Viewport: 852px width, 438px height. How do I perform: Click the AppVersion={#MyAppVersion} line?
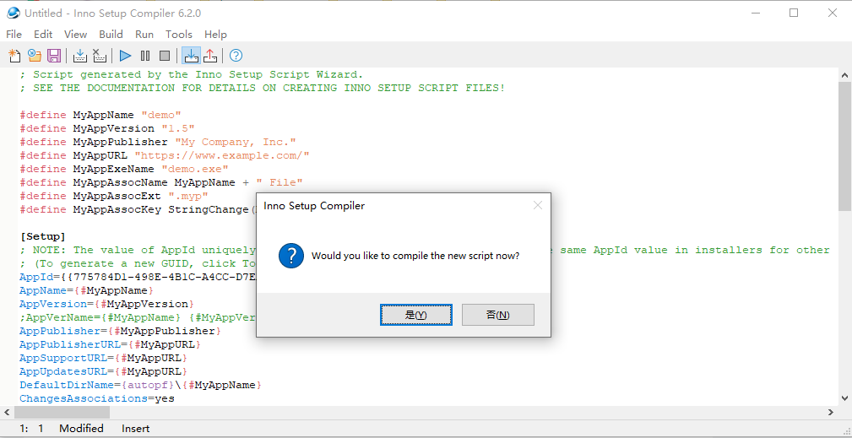click(106, 304)
